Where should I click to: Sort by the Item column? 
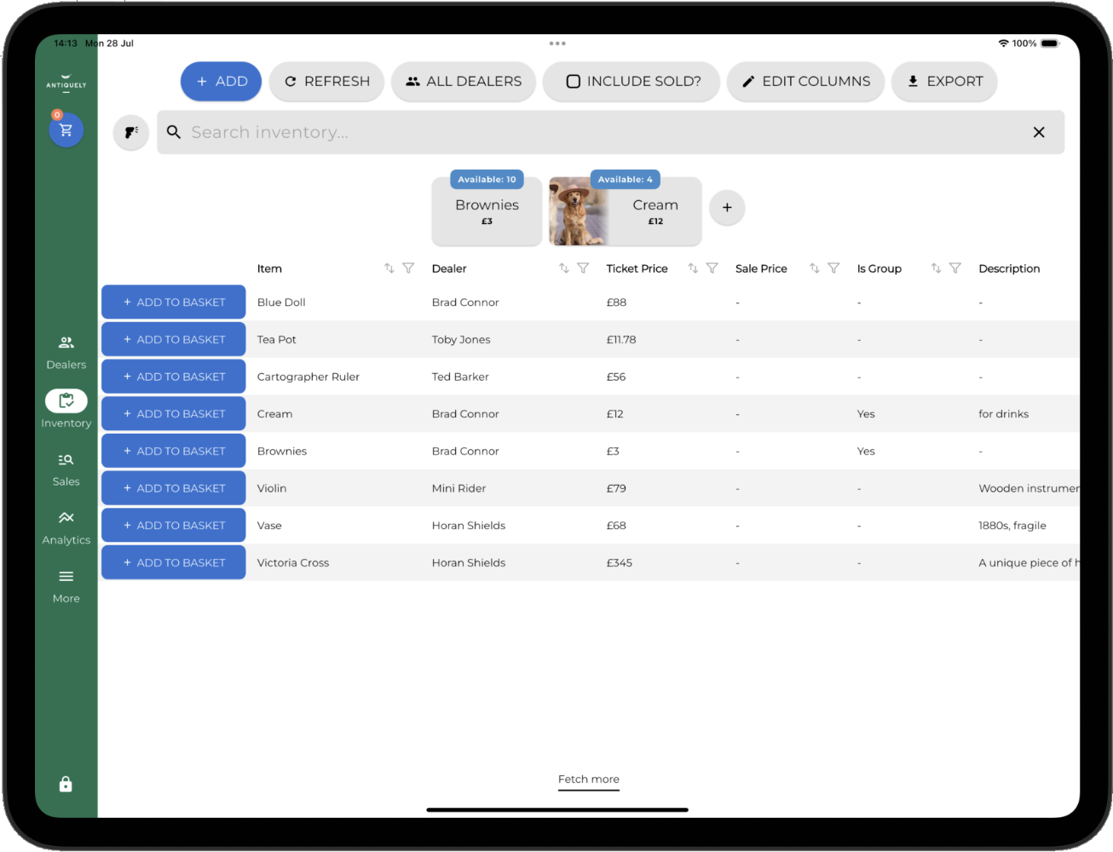click(389, 268)
